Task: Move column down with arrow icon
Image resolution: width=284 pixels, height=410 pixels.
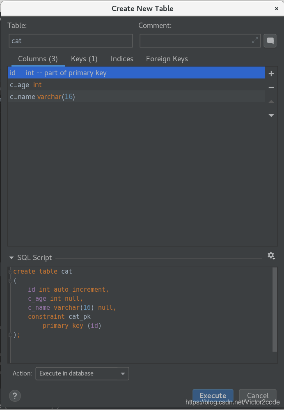Action: coord(271,115)
